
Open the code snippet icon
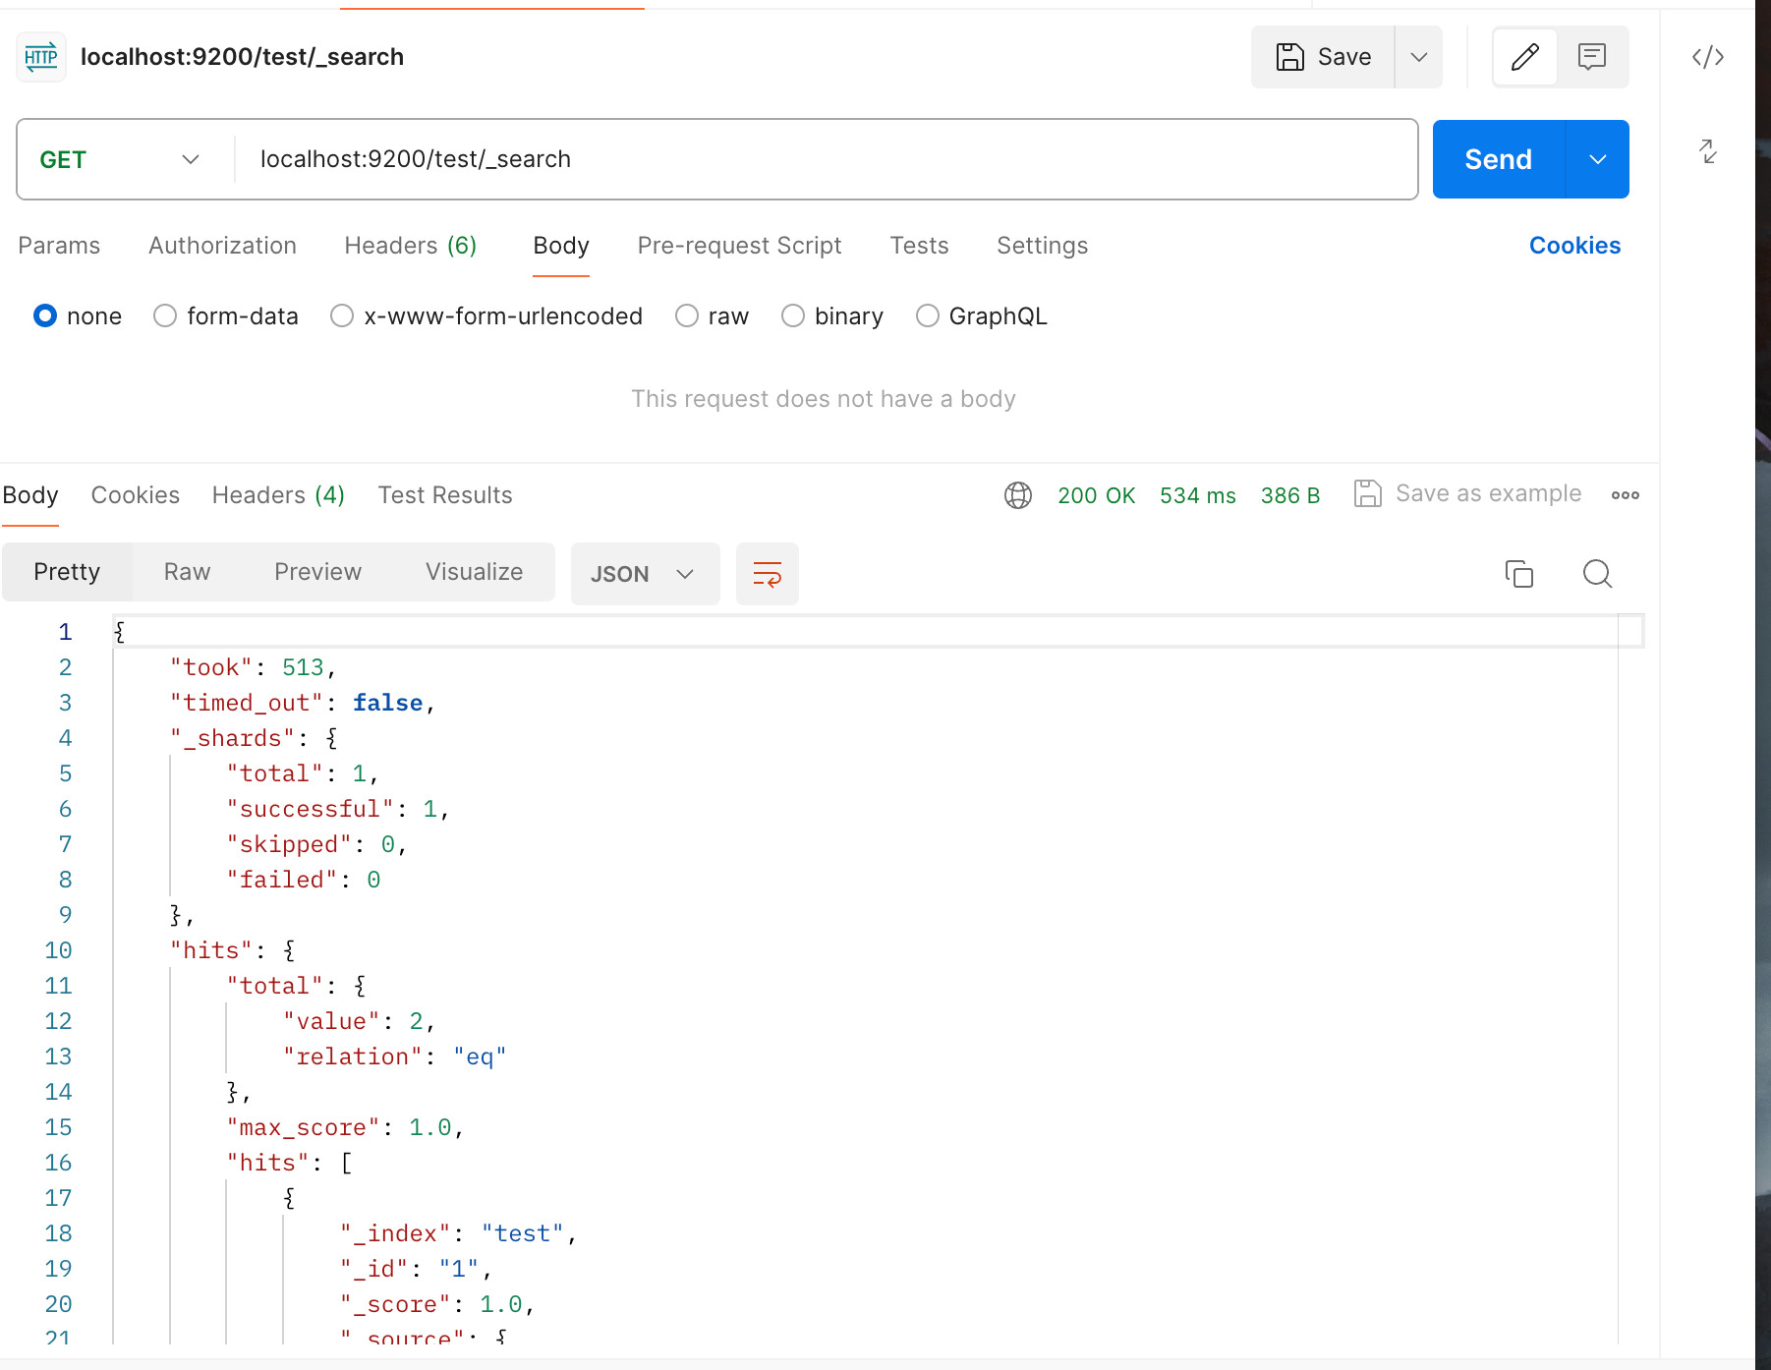(x=1708, y=57)
